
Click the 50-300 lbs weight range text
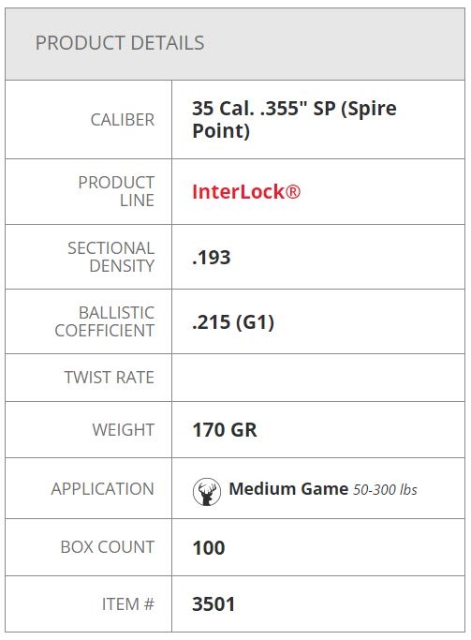385,489
